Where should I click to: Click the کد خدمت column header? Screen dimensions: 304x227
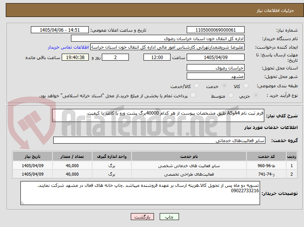pos(267,156)
